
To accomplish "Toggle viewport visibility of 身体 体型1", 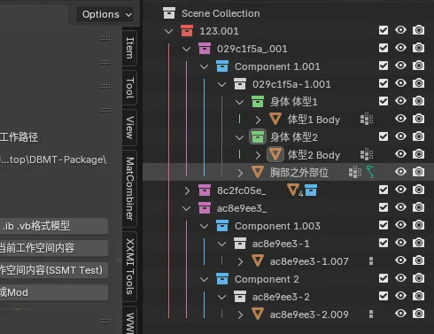I will pyautogui.click(x=400, y=101).
